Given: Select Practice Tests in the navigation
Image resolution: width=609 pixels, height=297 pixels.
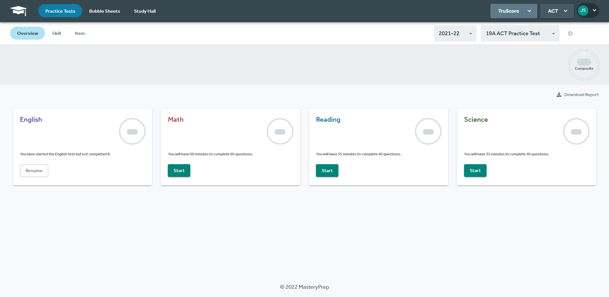Looking at the screenshot, I should pyautogui.click(x=60, y=11).
